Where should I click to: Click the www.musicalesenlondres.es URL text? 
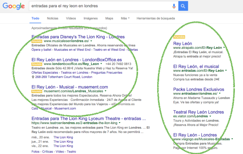click(x=66, y=41)
